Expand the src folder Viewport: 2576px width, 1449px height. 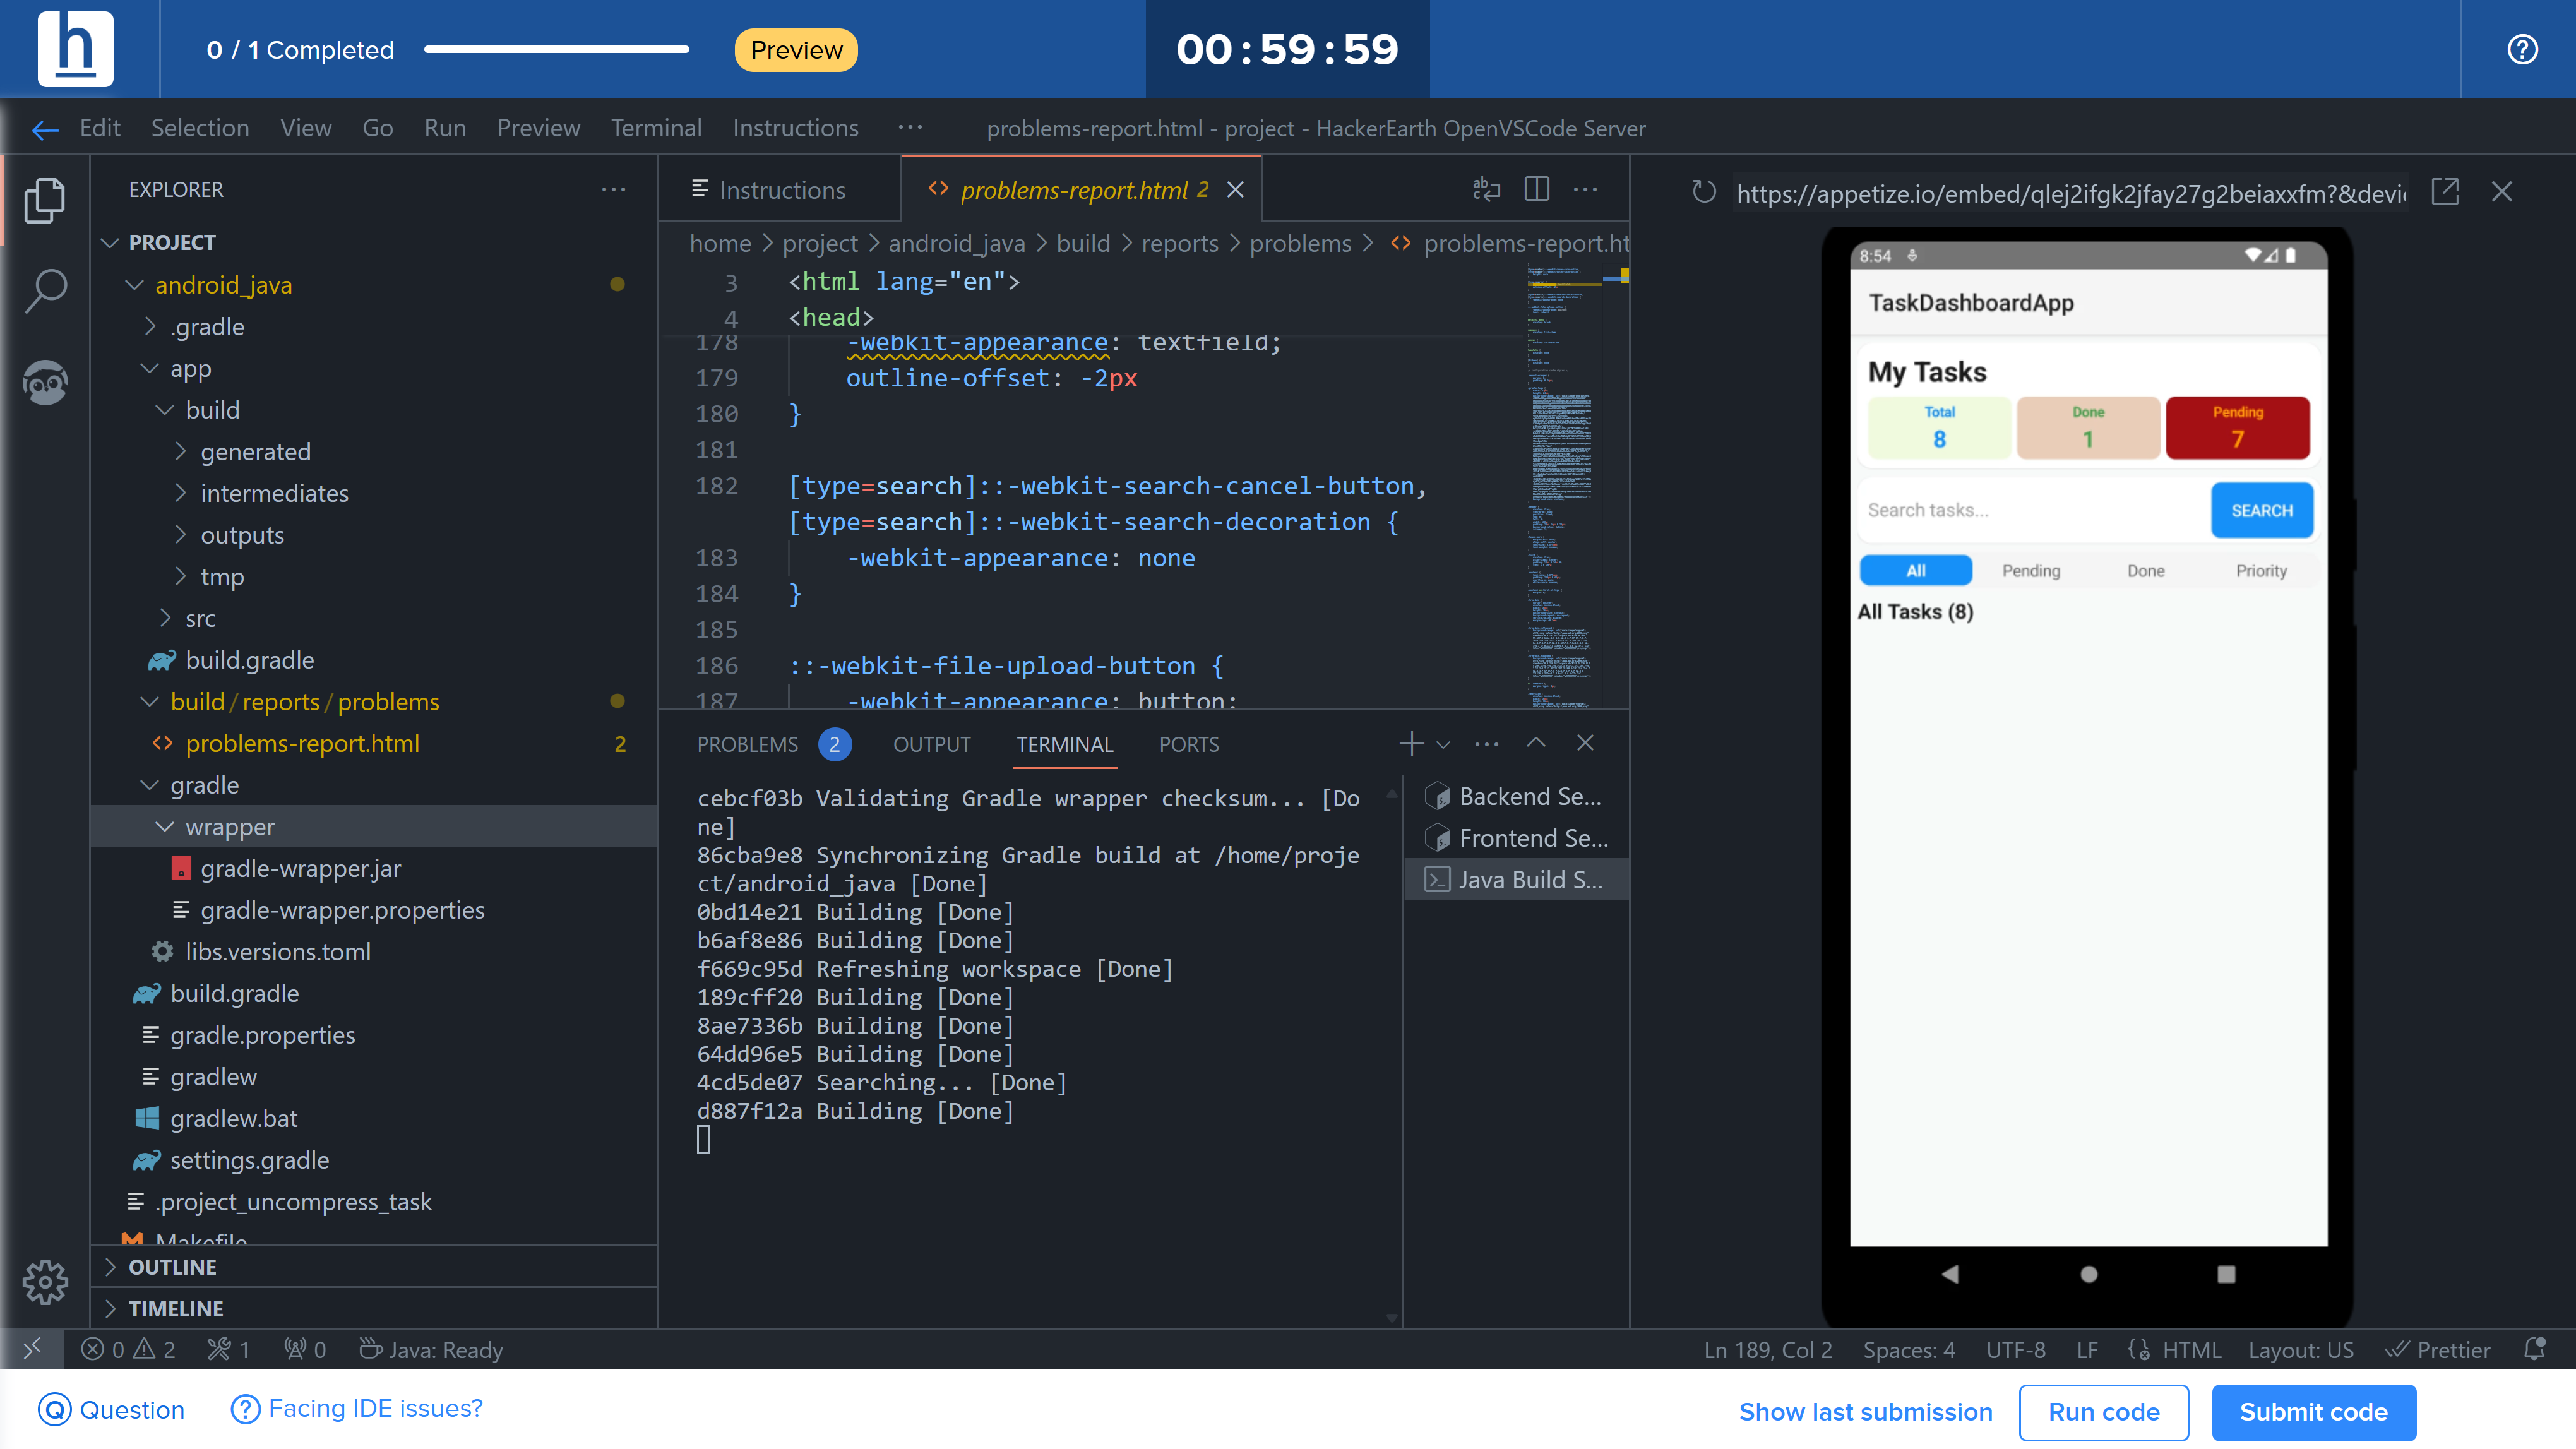click(199, 619)
